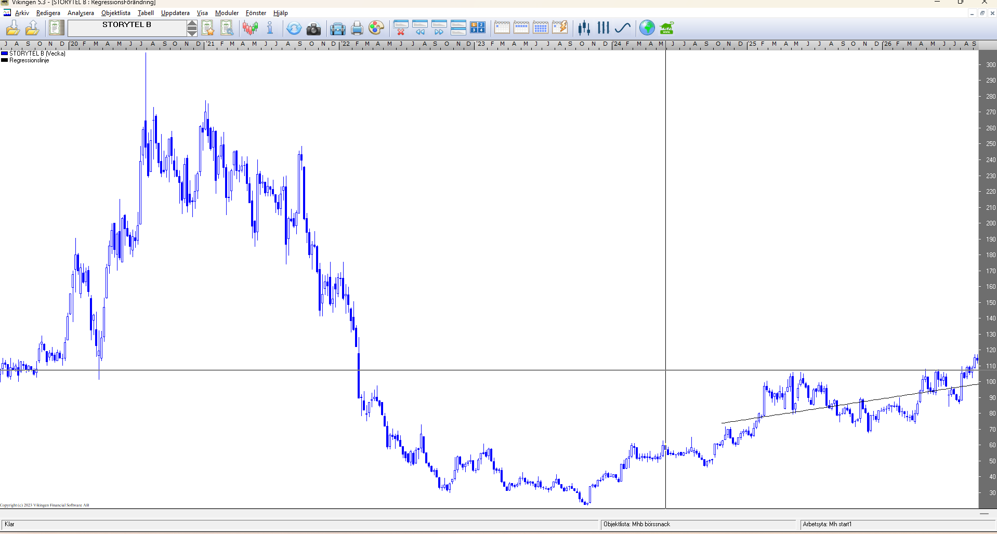Click the blue STORYTEL B legend swatch
This screenshot has width=997, height=534.
coord(5,54)
